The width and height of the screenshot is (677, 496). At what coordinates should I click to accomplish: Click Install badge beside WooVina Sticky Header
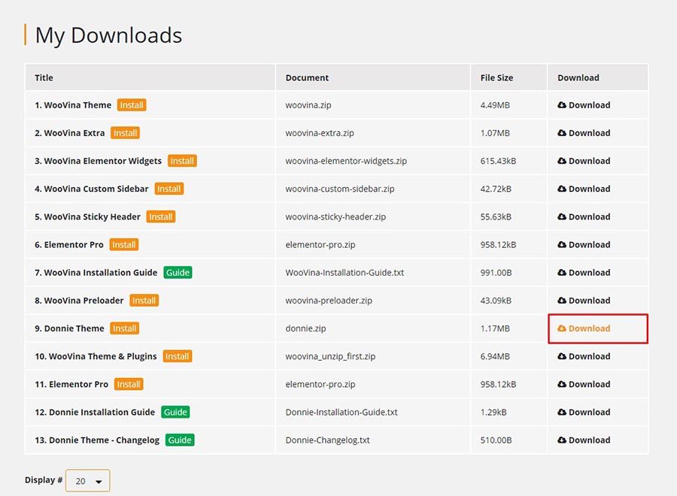(x=161, y=216)
